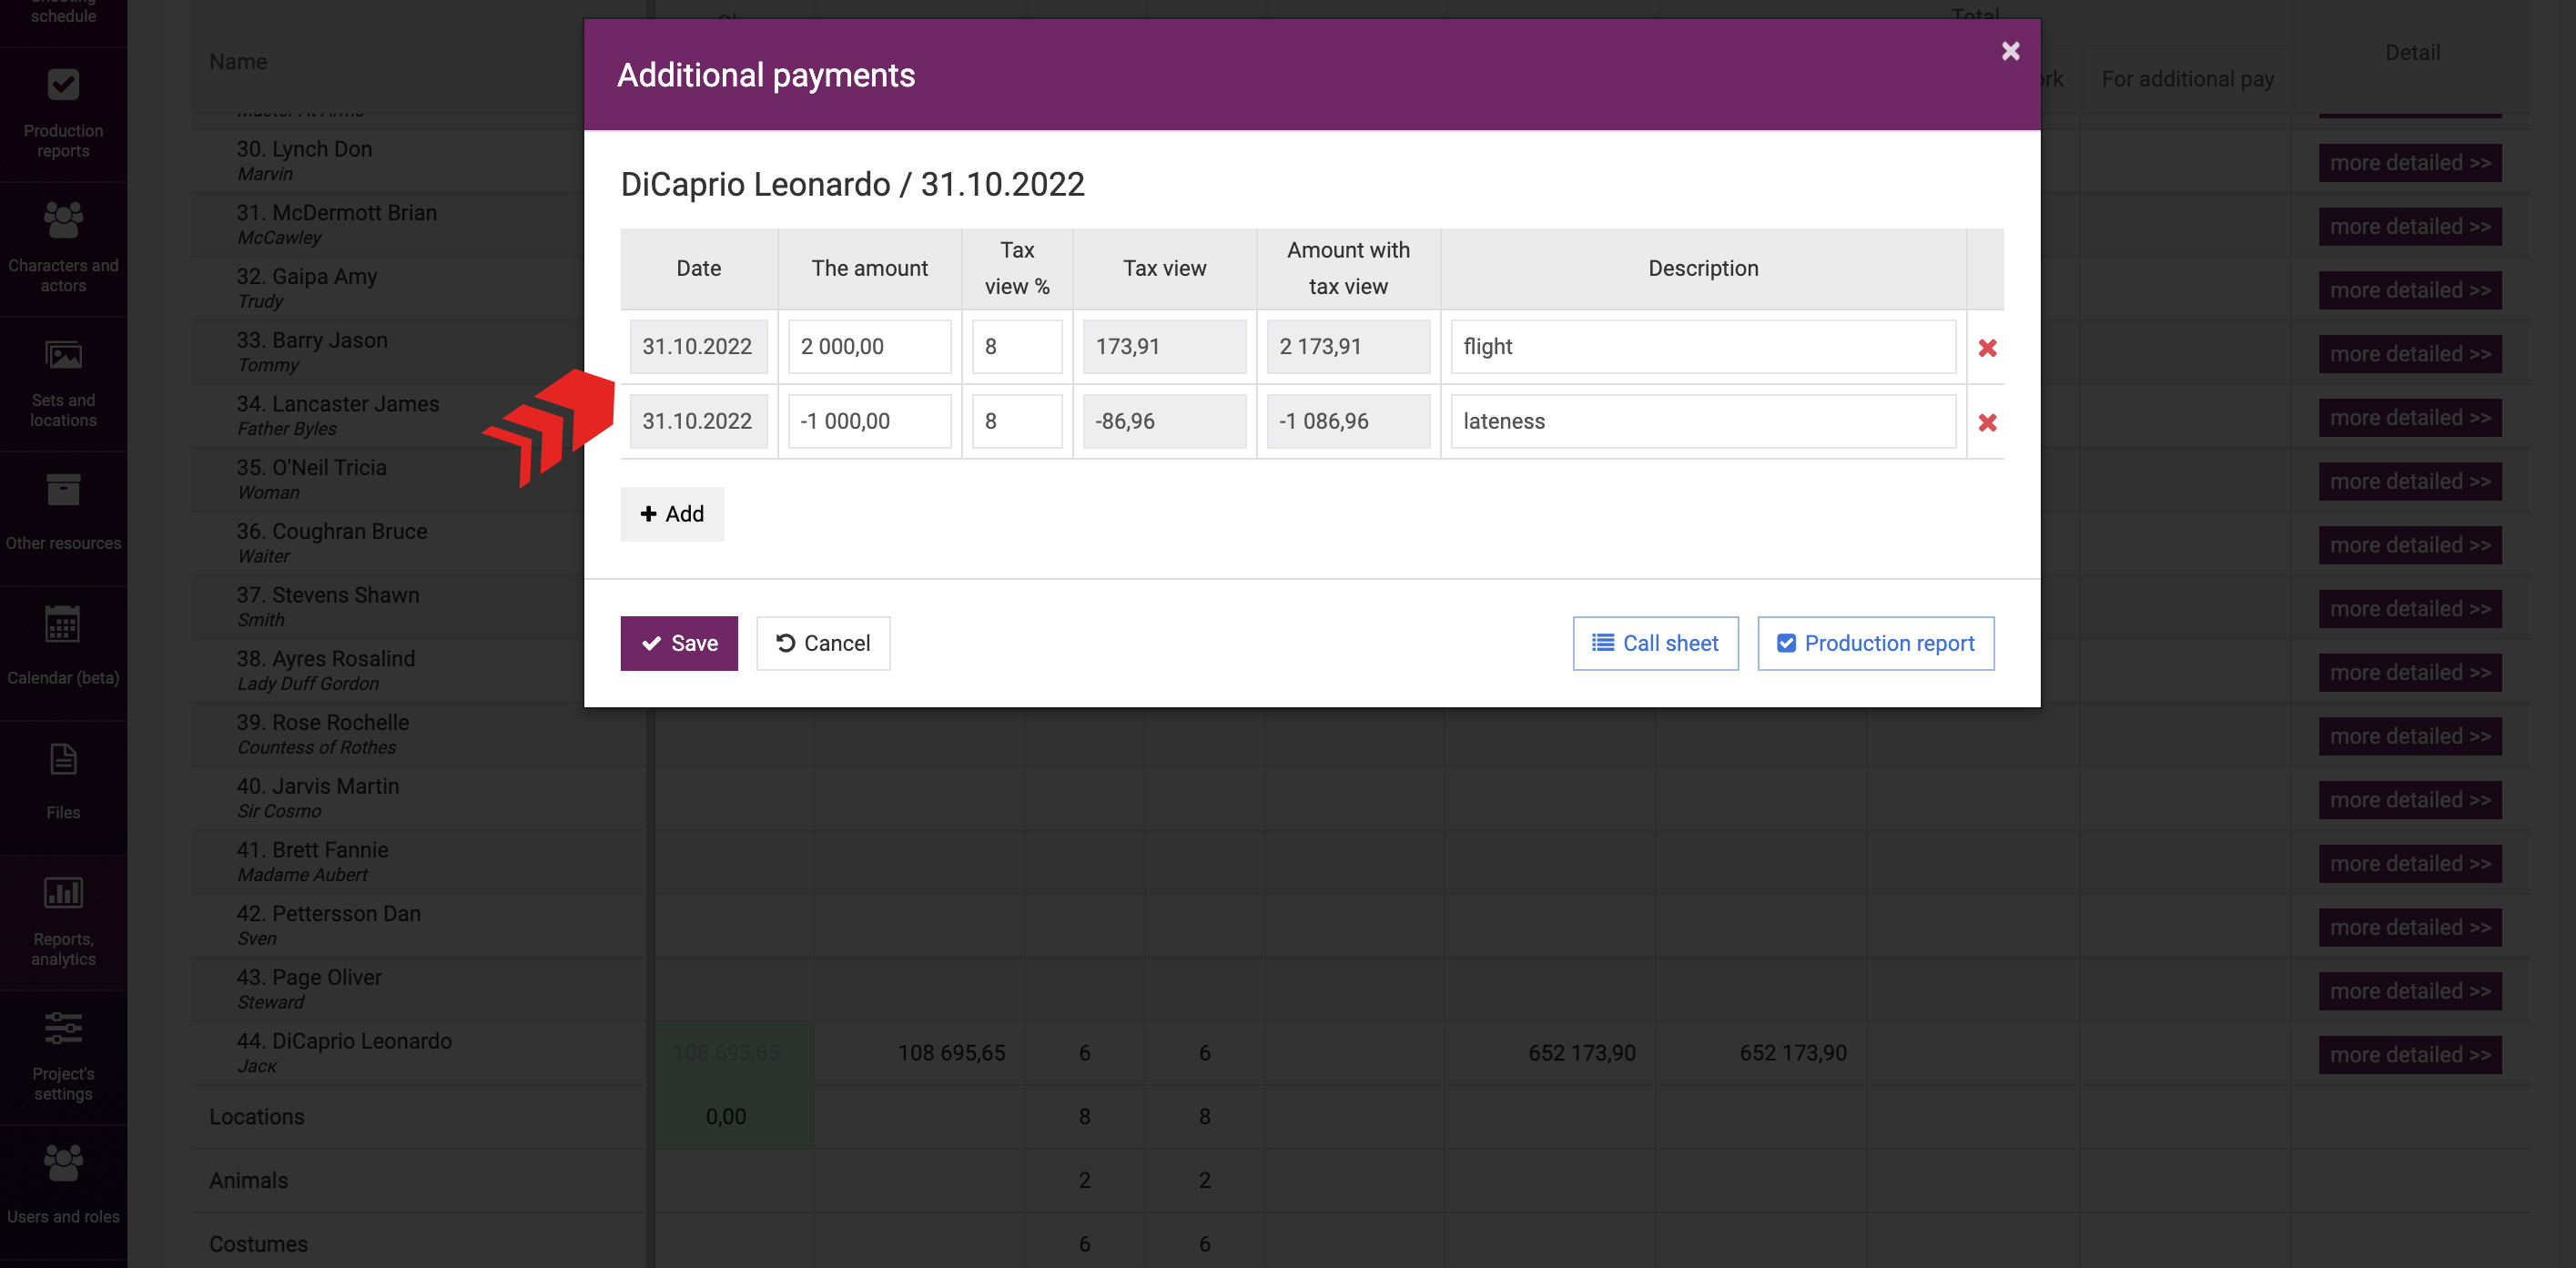
Task: Edit date field of lateness row
Action: click(698, 421)
